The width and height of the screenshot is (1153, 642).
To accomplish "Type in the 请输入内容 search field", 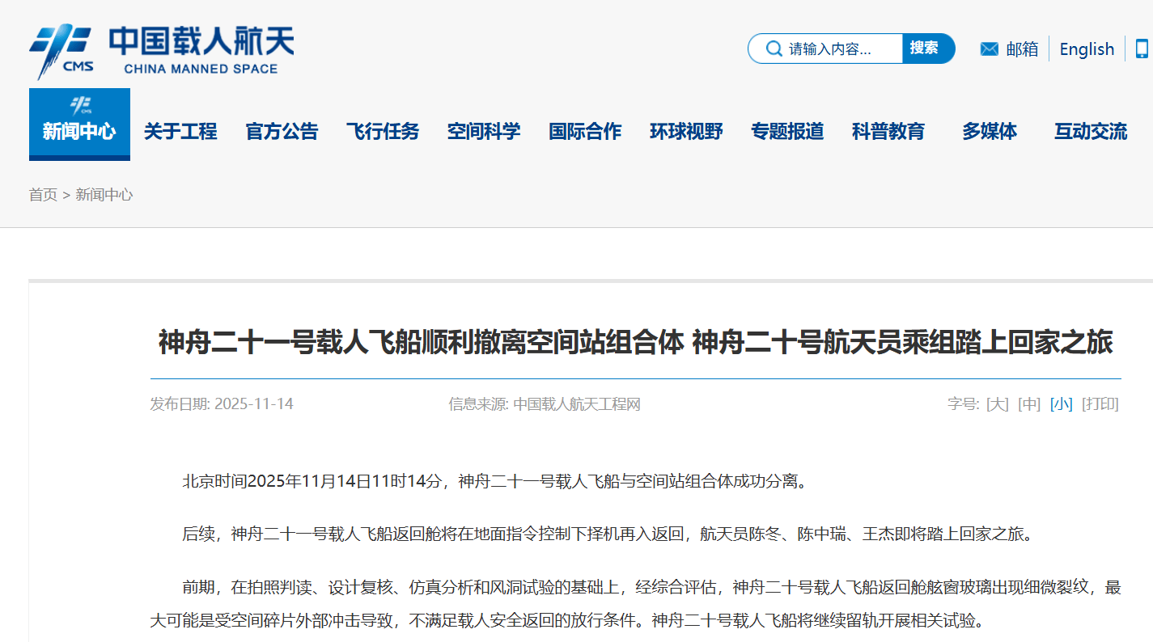I will coord(841,49).
